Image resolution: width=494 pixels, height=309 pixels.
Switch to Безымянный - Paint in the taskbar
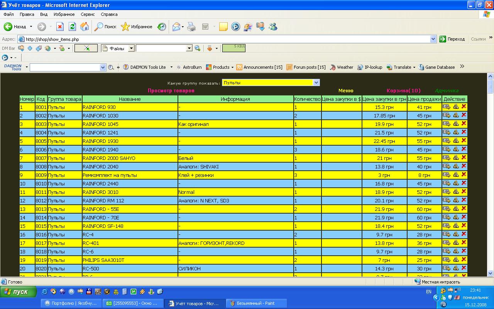pyautogui.click(x=256, y=303)
